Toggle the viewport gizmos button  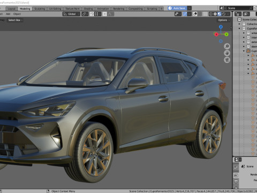(x=185, y=14)
